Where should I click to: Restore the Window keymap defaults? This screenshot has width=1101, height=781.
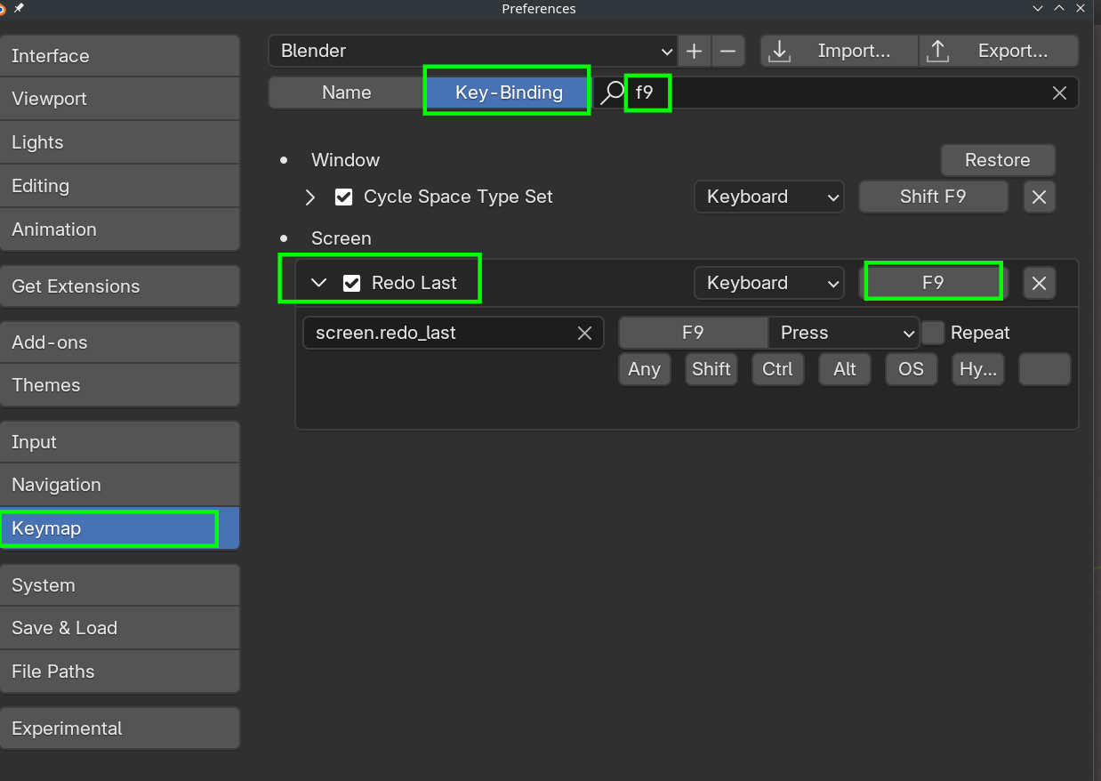998,160
